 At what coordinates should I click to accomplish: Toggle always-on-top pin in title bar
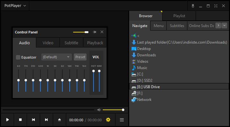click(x=193, y=6)
